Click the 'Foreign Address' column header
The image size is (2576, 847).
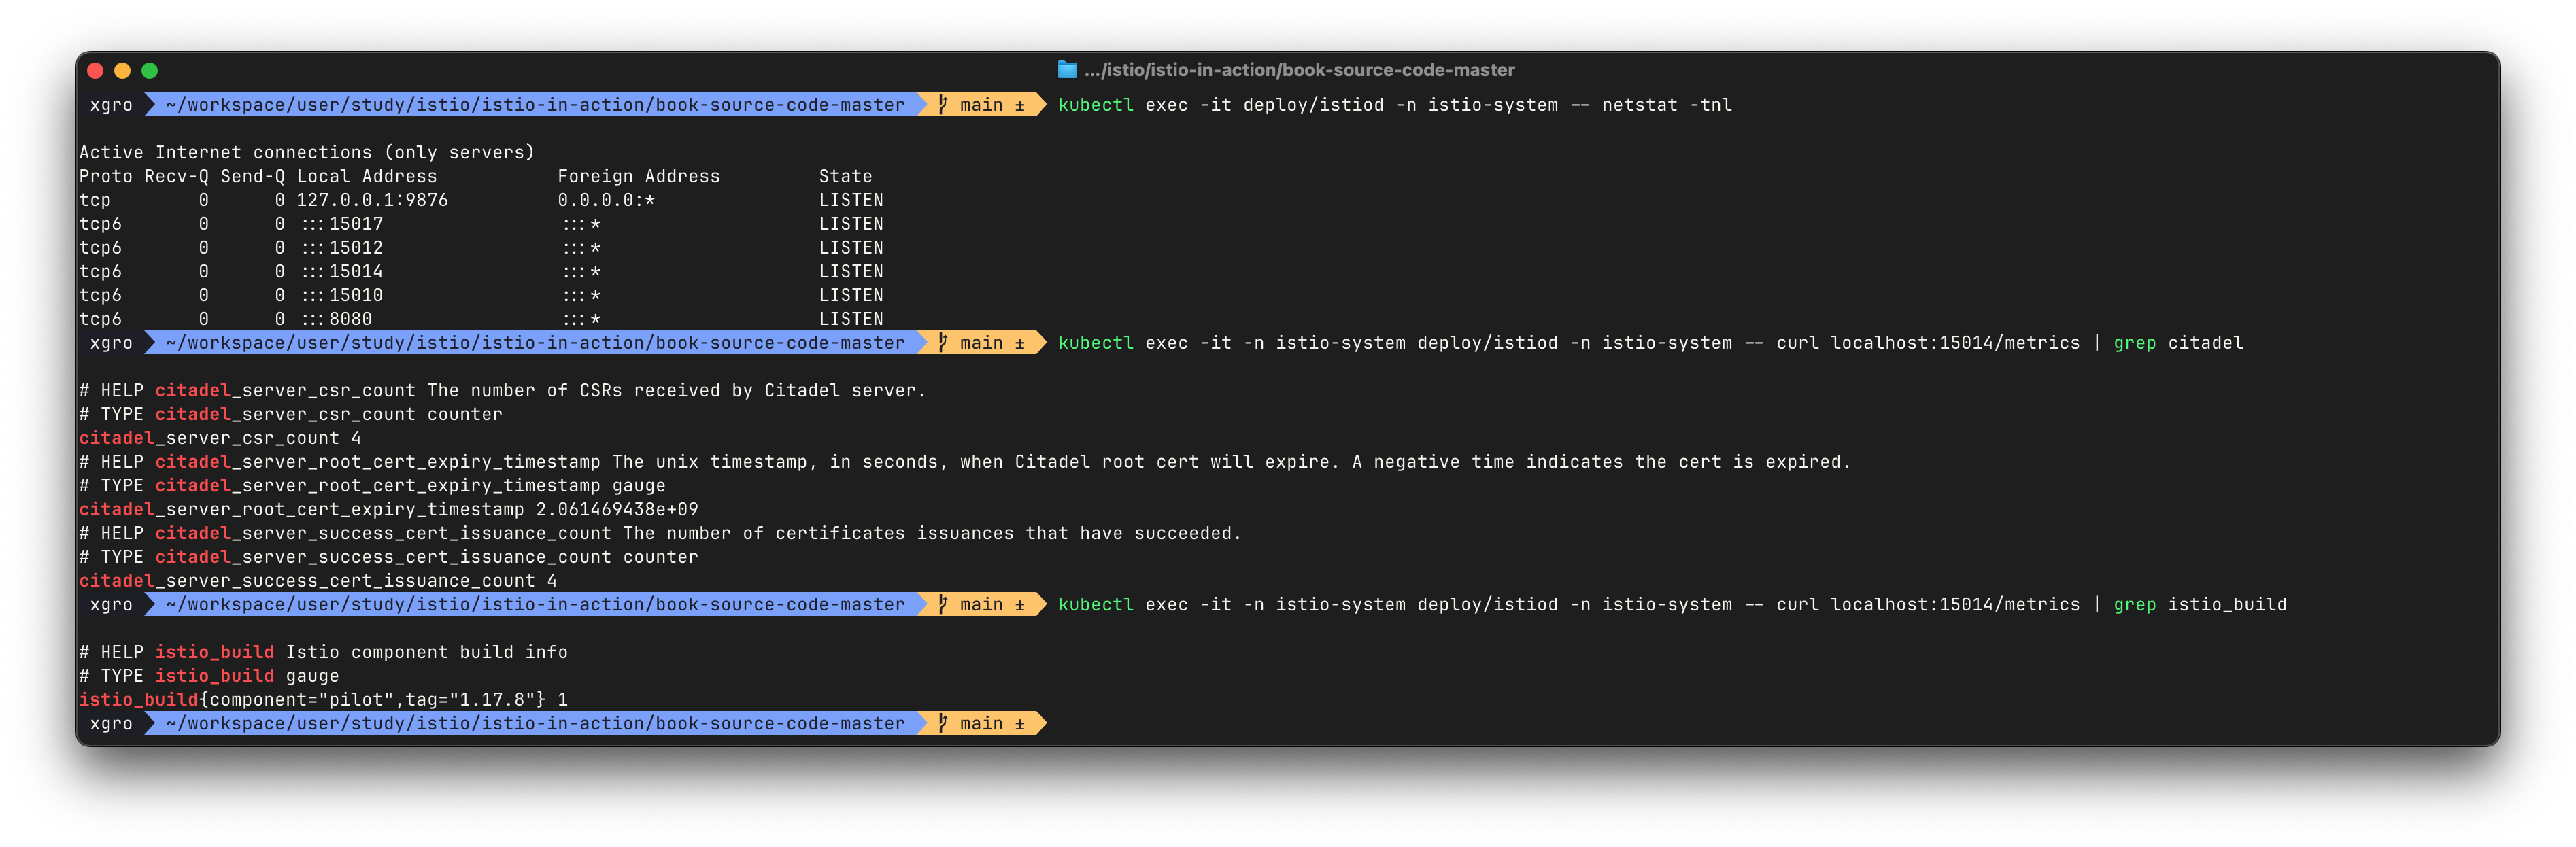(638, 176)
